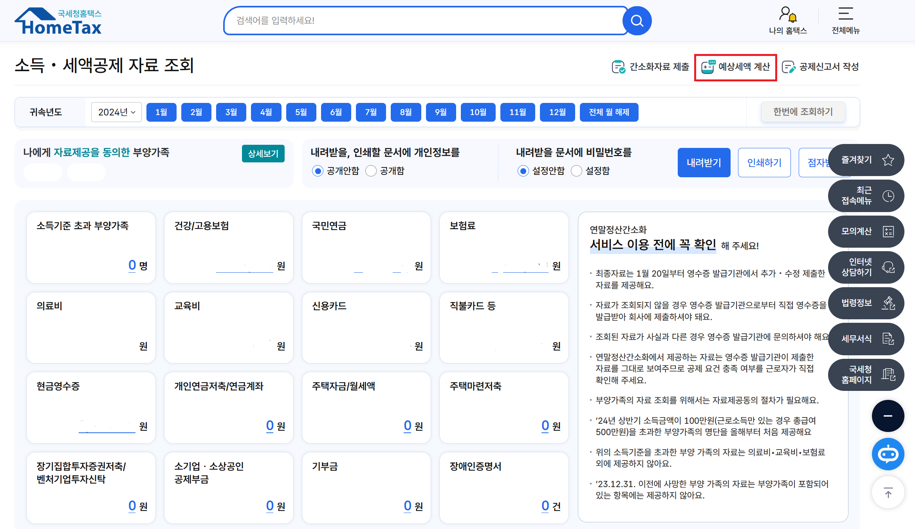
Task: Open the 인터넷 상담하기 sidebar icon
Action: click(889, 268)
